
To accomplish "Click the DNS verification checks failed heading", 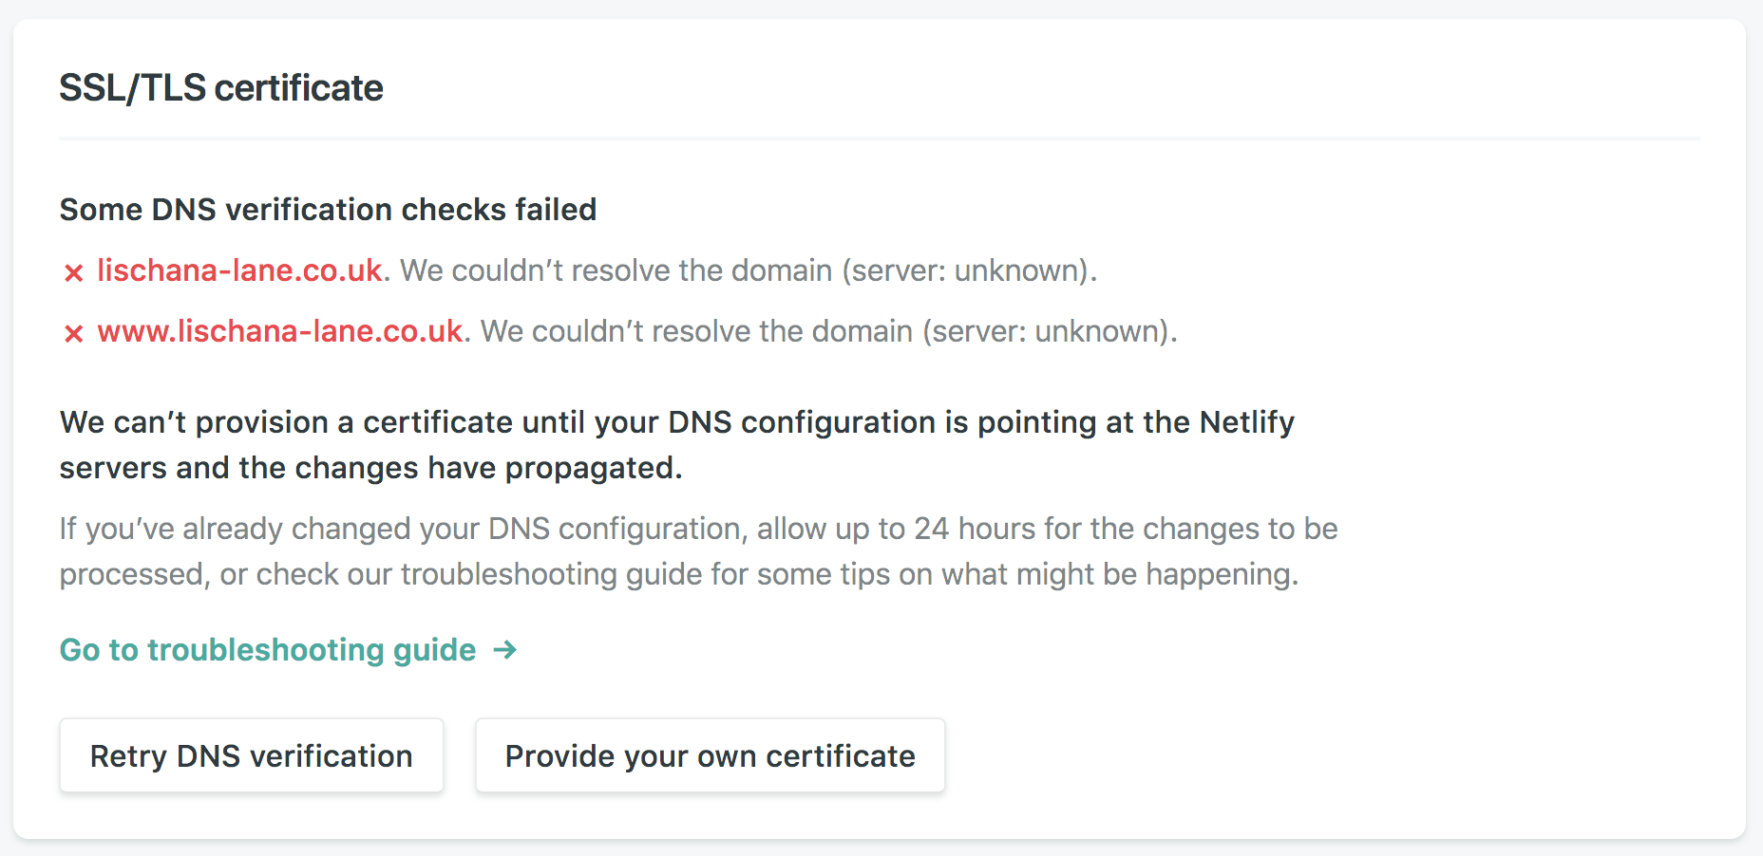I will (328, 210).
